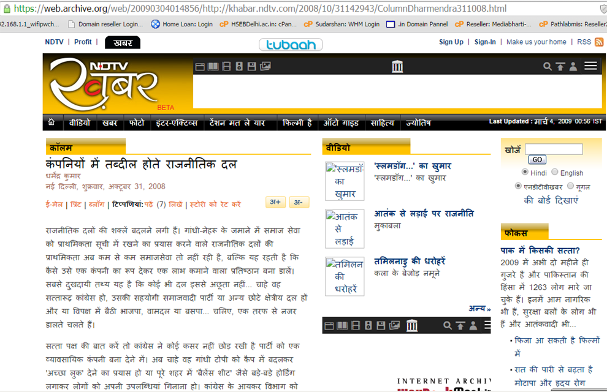Decrease font size with अ- button
This screenshot has width=607, height=392.
(x=299, y=203)
